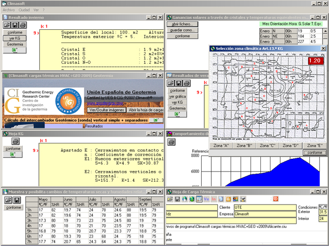Select Zona "D" climate zone
This screenshot has height=246, width=329.
(x=290, y=146)
